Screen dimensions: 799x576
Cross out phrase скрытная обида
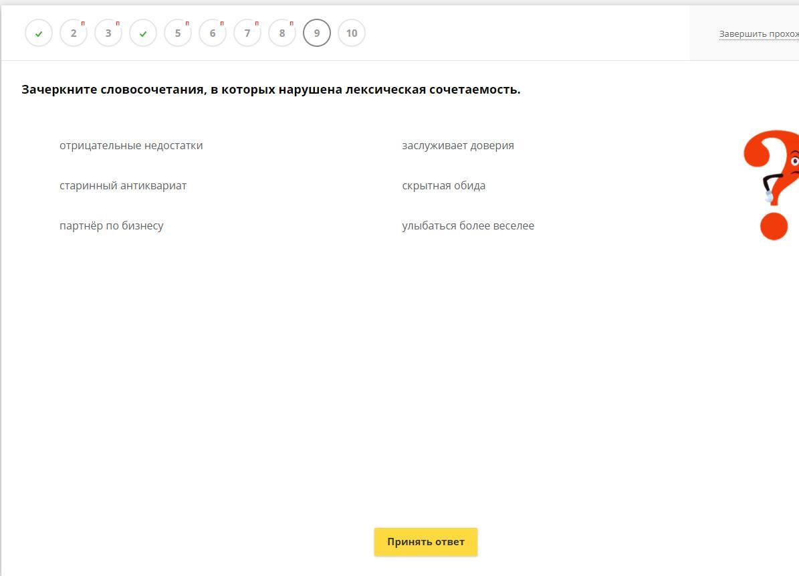click(443, 185)
